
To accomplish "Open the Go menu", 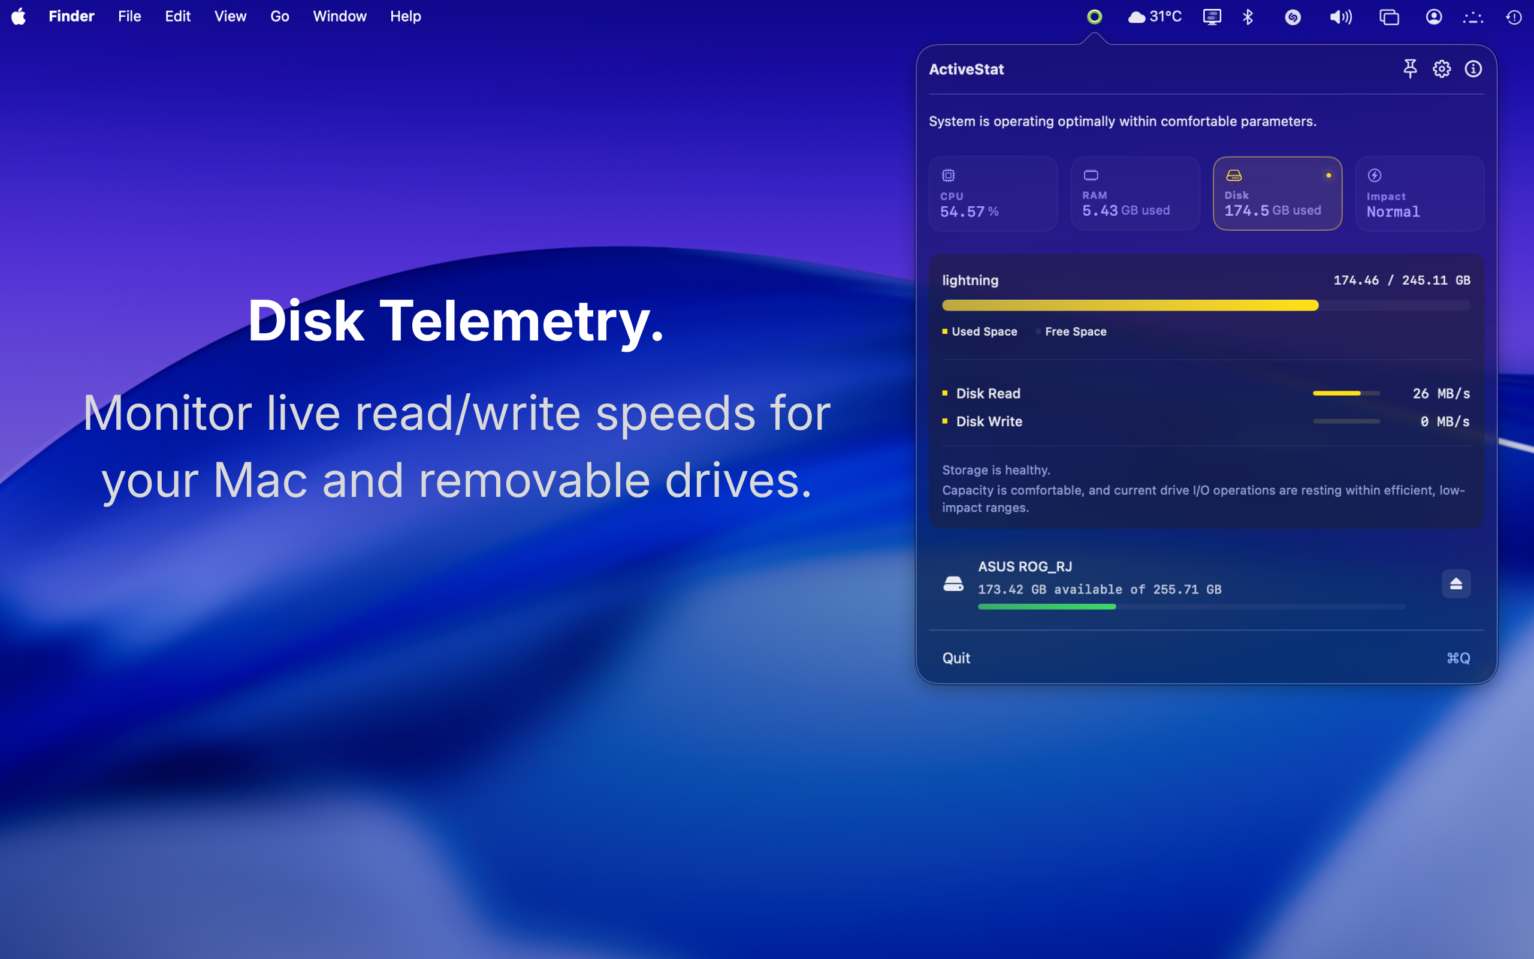I will tap(279, 16).
